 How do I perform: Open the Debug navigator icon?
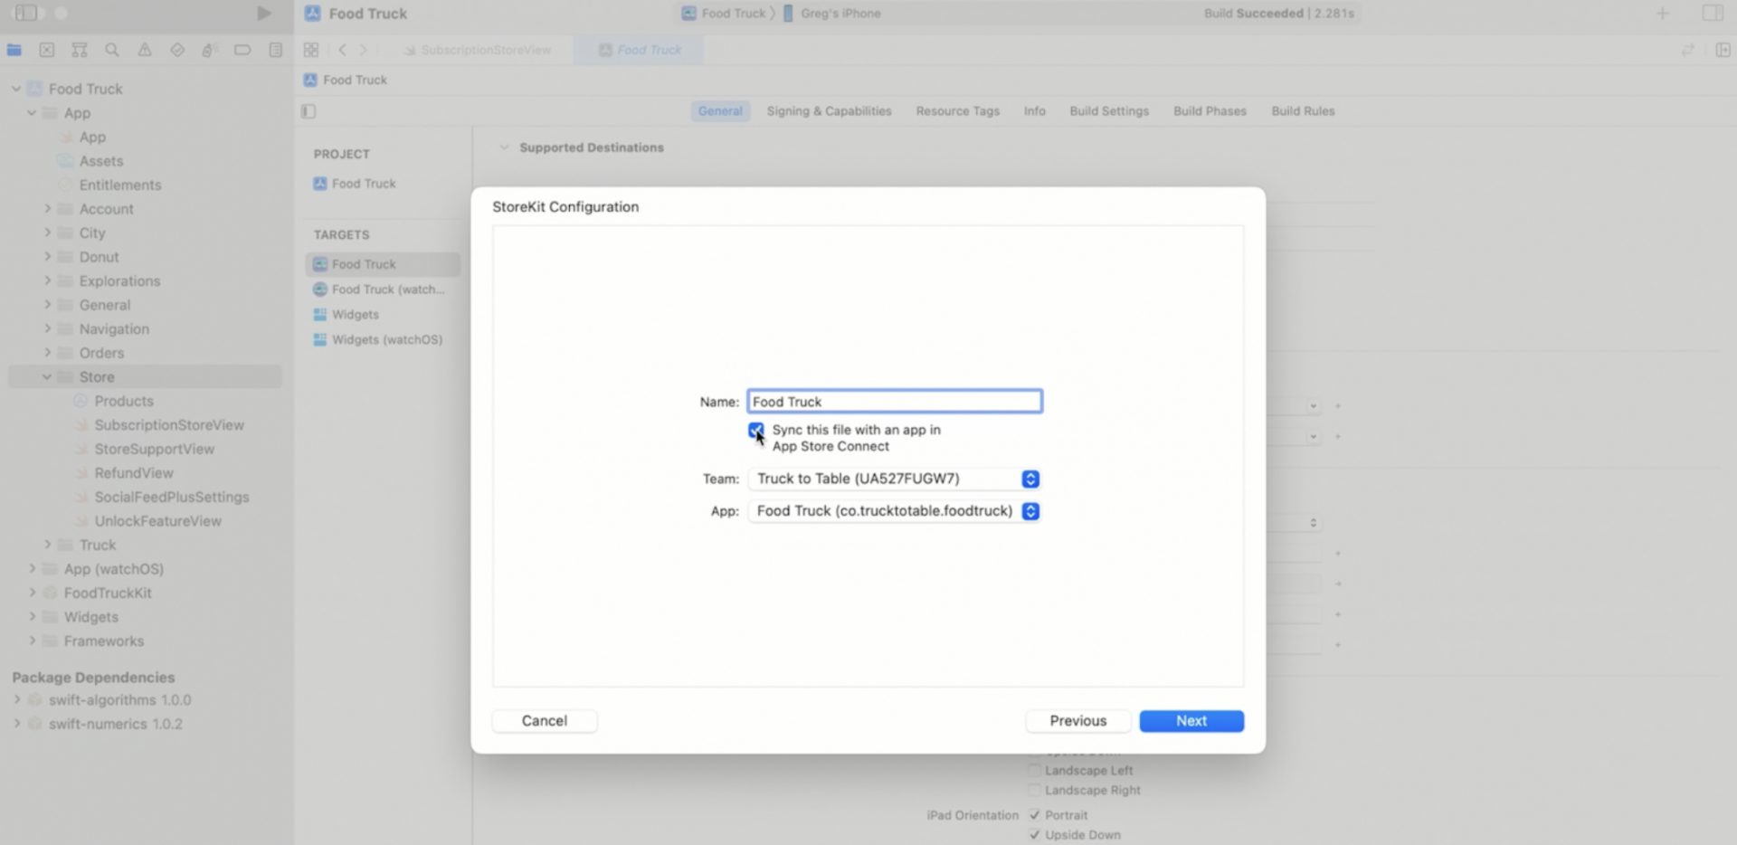(210, 50)
